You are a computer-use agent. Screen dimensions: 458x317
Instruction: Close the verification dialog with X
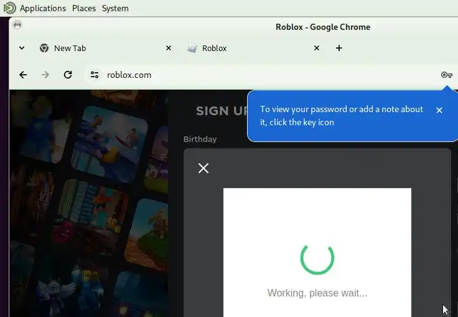(203, 168)
